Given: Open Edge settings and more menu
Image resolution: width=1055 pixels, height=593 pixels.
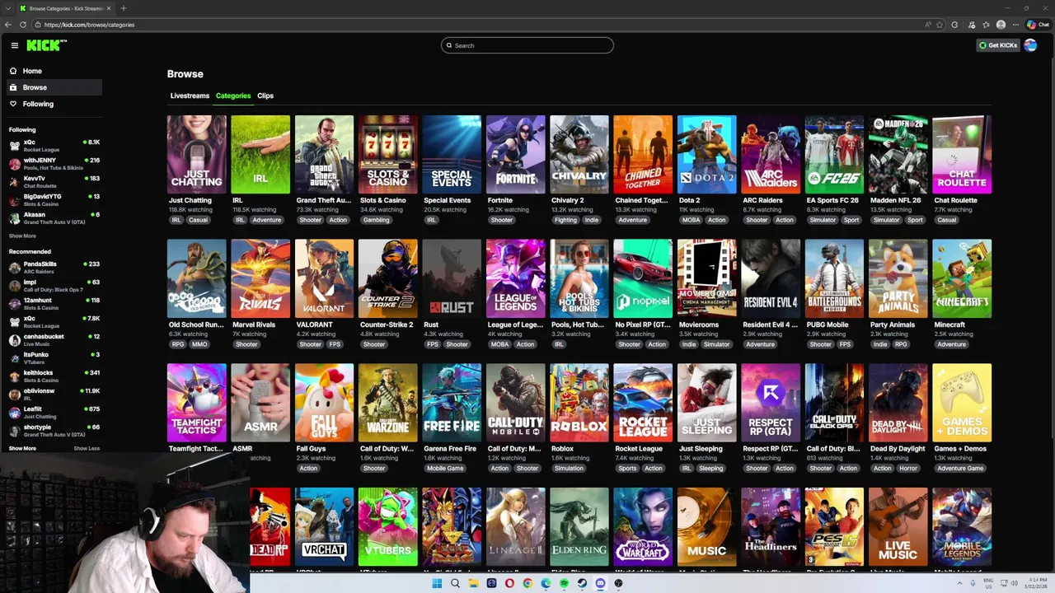Looking at the screenshot, I should 1015,25.
